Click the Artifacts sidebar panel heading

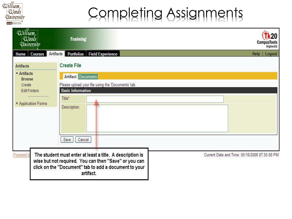(22, 66)
